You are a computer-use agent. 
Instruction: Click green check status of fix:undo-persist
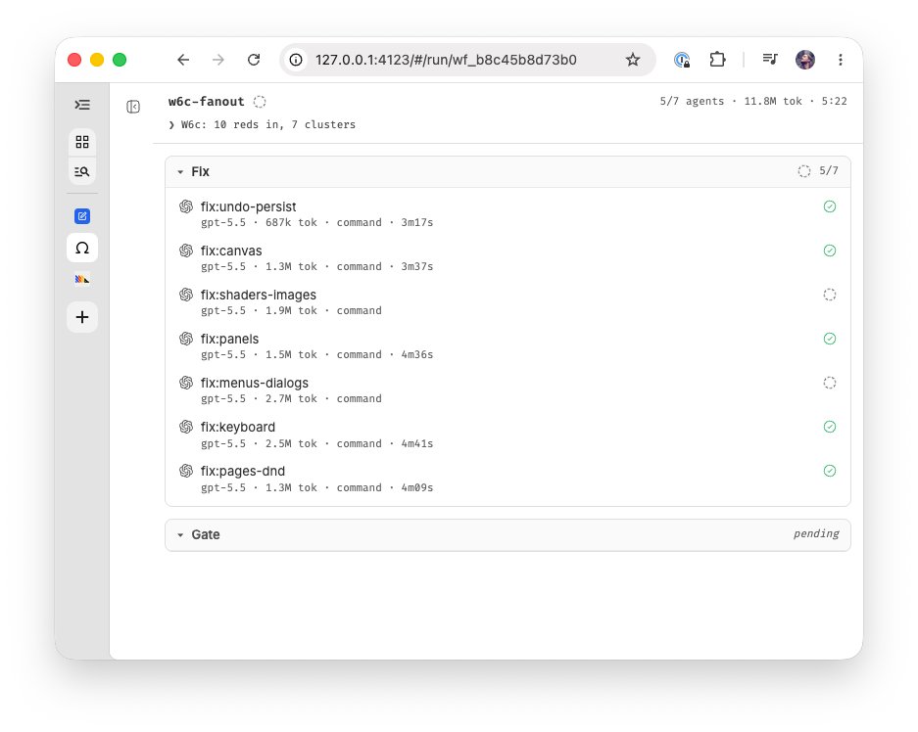pos(830,206)
